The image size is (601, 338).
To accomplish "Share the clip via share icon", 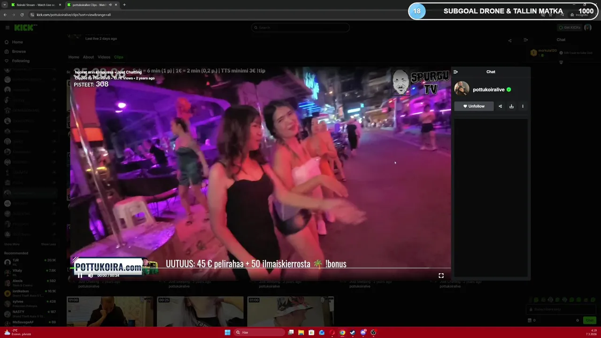I will pyautogui.click(x=500, y=106).
